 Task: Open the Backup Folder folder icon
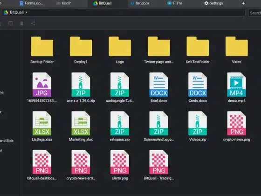click(42, 46)
